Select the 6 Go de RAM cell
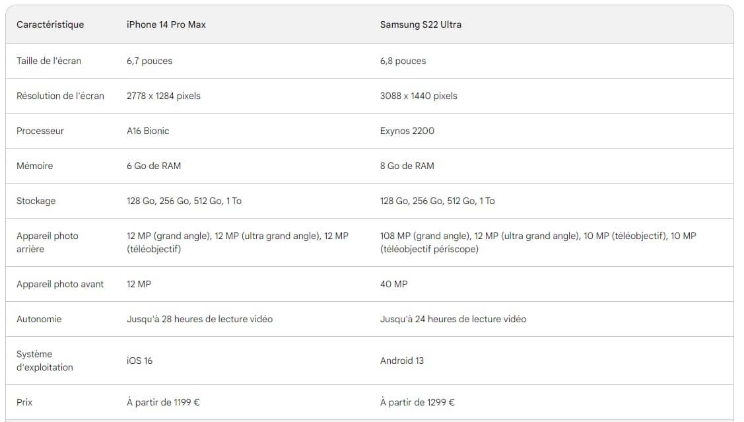744x422 pixels. (153, 166)
